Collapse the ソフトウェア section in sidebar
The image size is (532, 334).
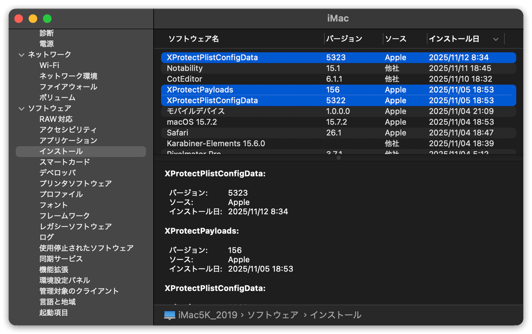coord(21,108)
